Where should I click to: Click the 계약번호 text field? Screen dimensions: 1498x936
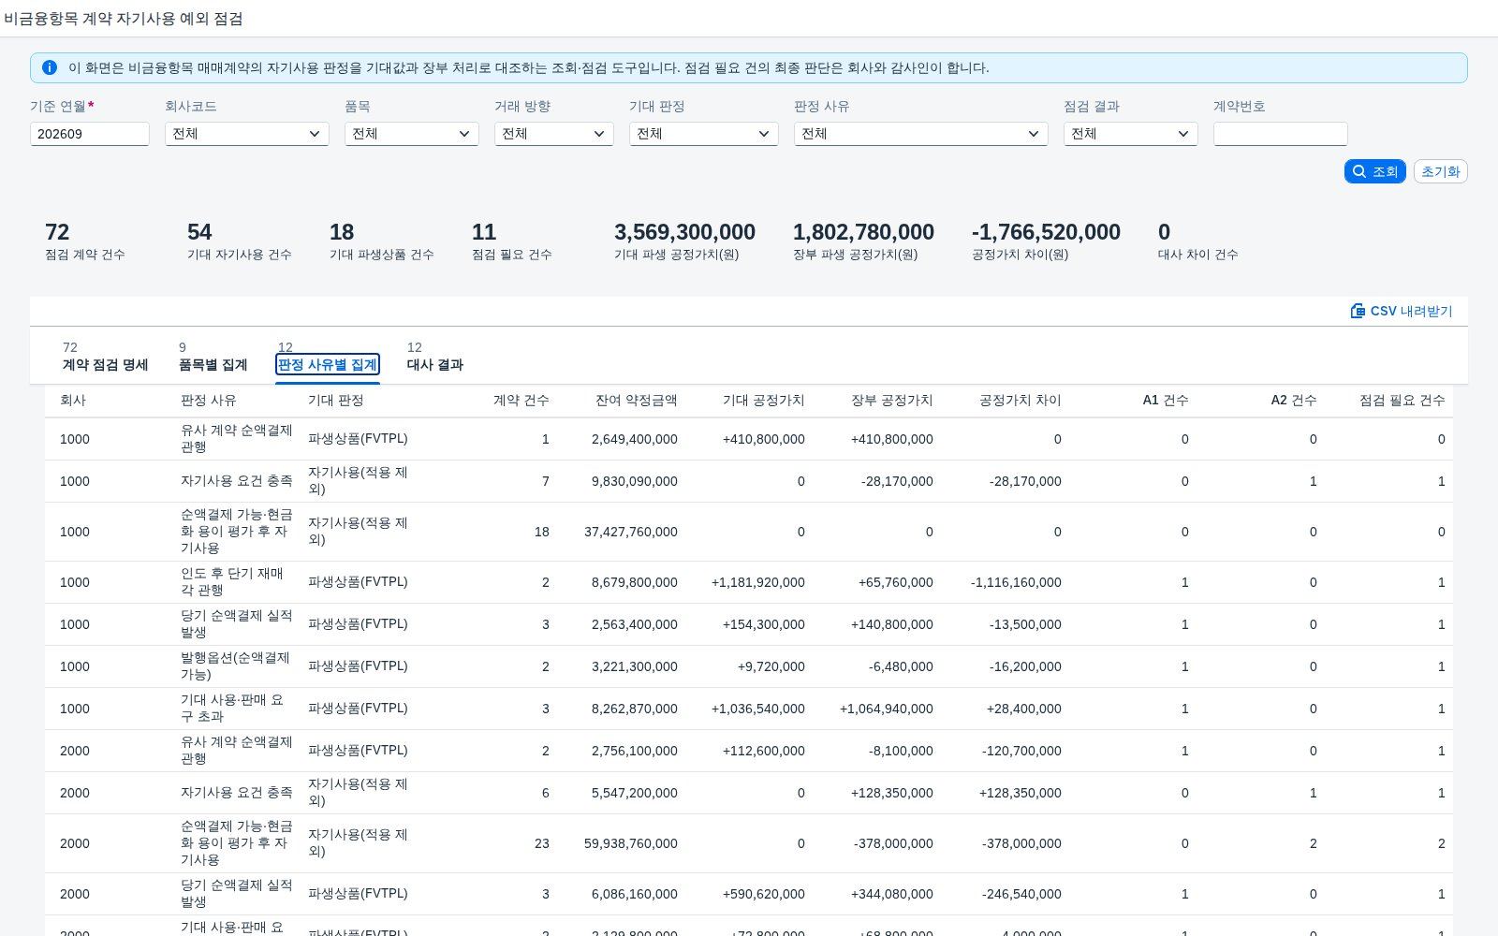[1281, 134]
